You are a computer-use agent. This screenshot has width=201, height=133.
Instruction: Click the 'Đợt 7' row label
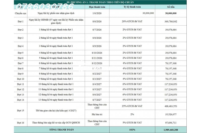21,63
